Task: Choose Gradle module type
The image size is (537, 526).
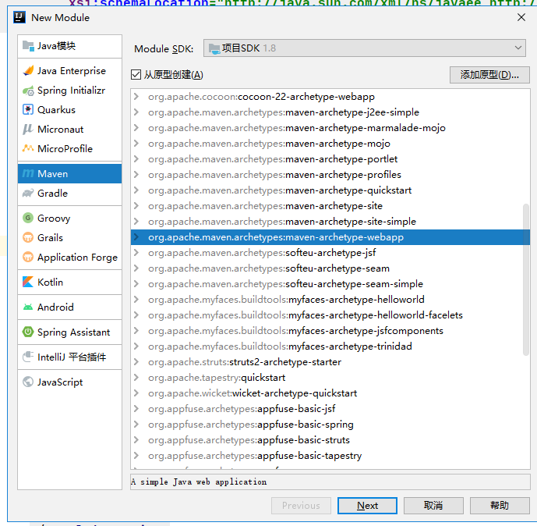Action: (70, 193)
